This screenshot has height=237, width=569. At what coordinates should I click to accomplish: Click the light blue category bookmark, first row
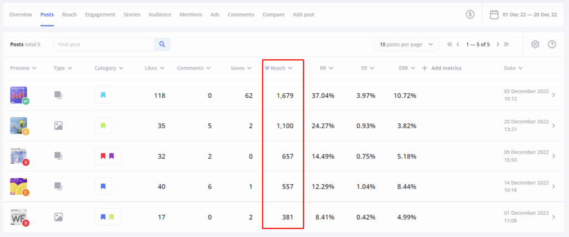103,95
